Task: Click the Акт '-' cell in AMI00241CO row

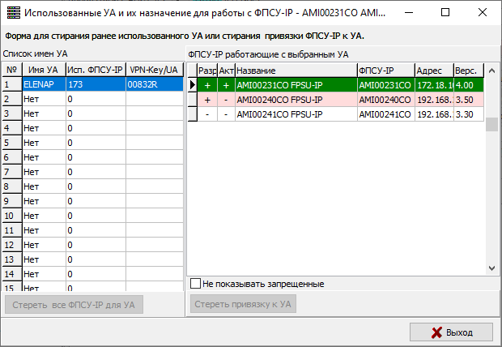Action: click(x=226, y=114)
